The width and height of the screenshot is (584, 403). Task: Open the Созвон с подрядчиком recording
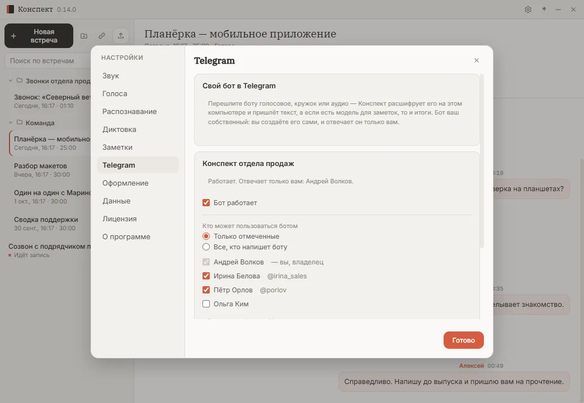coord(49,250)
